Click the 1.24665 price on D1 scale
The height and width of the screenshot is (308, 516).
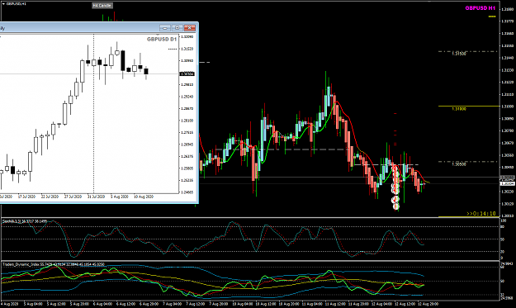click(187, 192)
